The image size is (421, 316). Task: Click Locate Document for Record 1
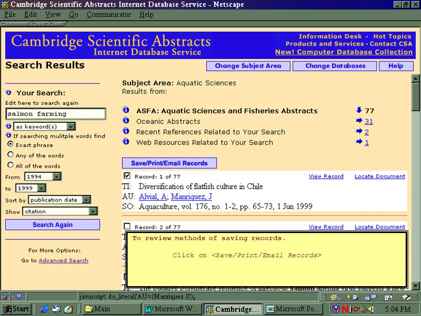[380, 176]
